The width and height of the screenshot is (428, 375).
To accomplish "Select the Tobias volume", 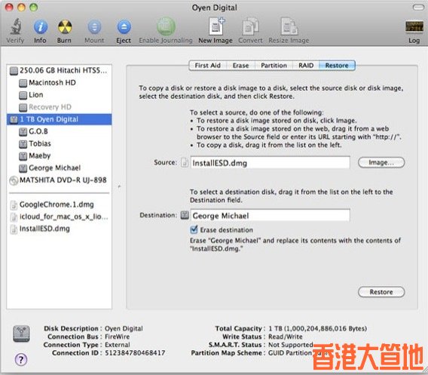I will (x=59, y=143).
